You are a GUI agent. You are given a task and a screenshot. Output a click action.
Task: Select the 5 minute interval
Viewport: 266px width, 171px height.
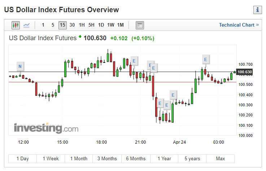click(53, 25)
